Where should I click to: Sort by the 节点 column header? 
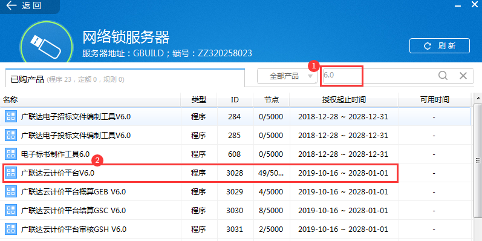pyautogui.click(x=272, y=100)
